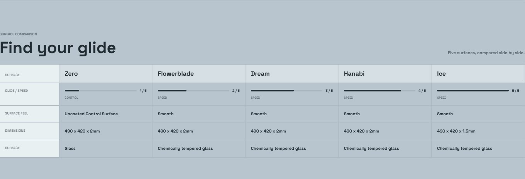Click the Flowerblade 2/5 speed bar
This screenshot has height=179, width=525.
193,91
